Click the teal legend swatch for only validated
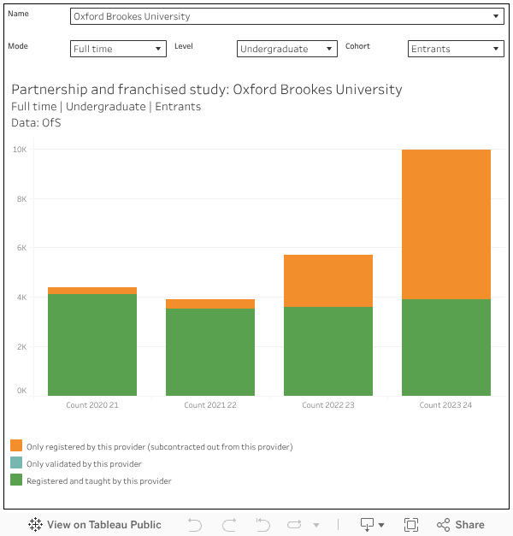The height and width of the screenshot is (536, 513). click(16, 463)
